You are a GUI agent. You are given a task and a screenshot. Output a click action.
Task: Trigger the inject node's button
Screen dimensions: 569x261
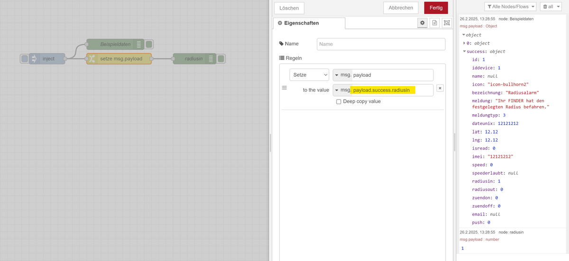(x=24, y=59)
